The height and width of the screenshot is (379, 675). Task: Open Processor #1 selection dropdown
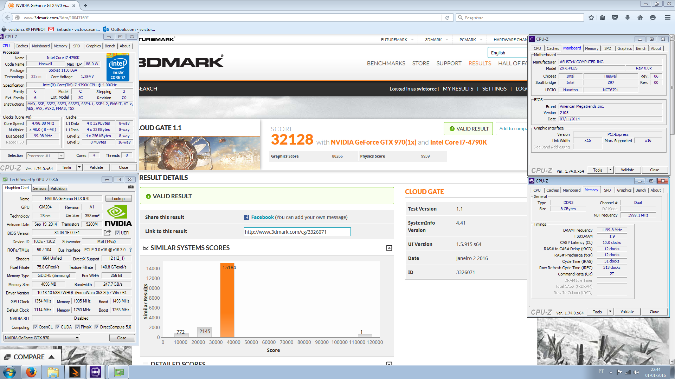[x=45, y=155]
